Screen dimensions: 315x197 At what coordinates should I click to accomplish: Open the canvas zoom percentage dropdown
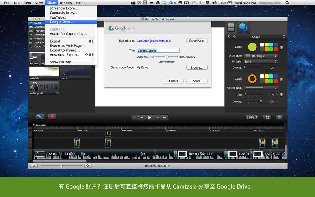(x=252, y=117)
